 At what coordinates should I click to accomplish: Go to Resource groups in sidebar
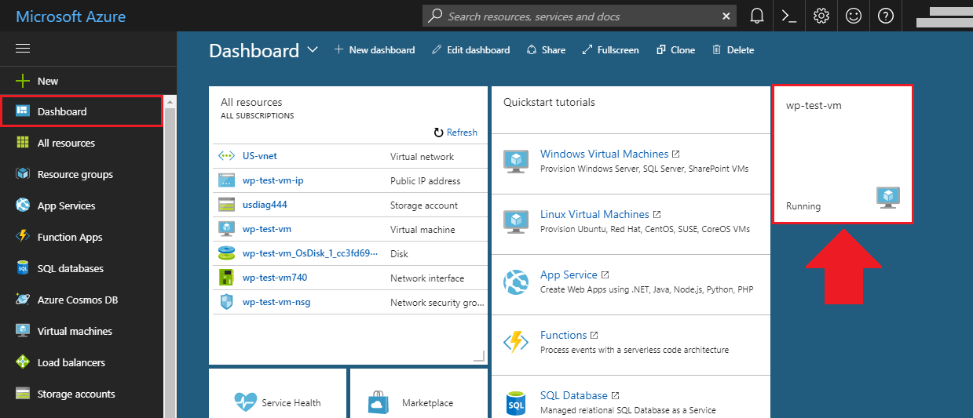click(82, 174)
